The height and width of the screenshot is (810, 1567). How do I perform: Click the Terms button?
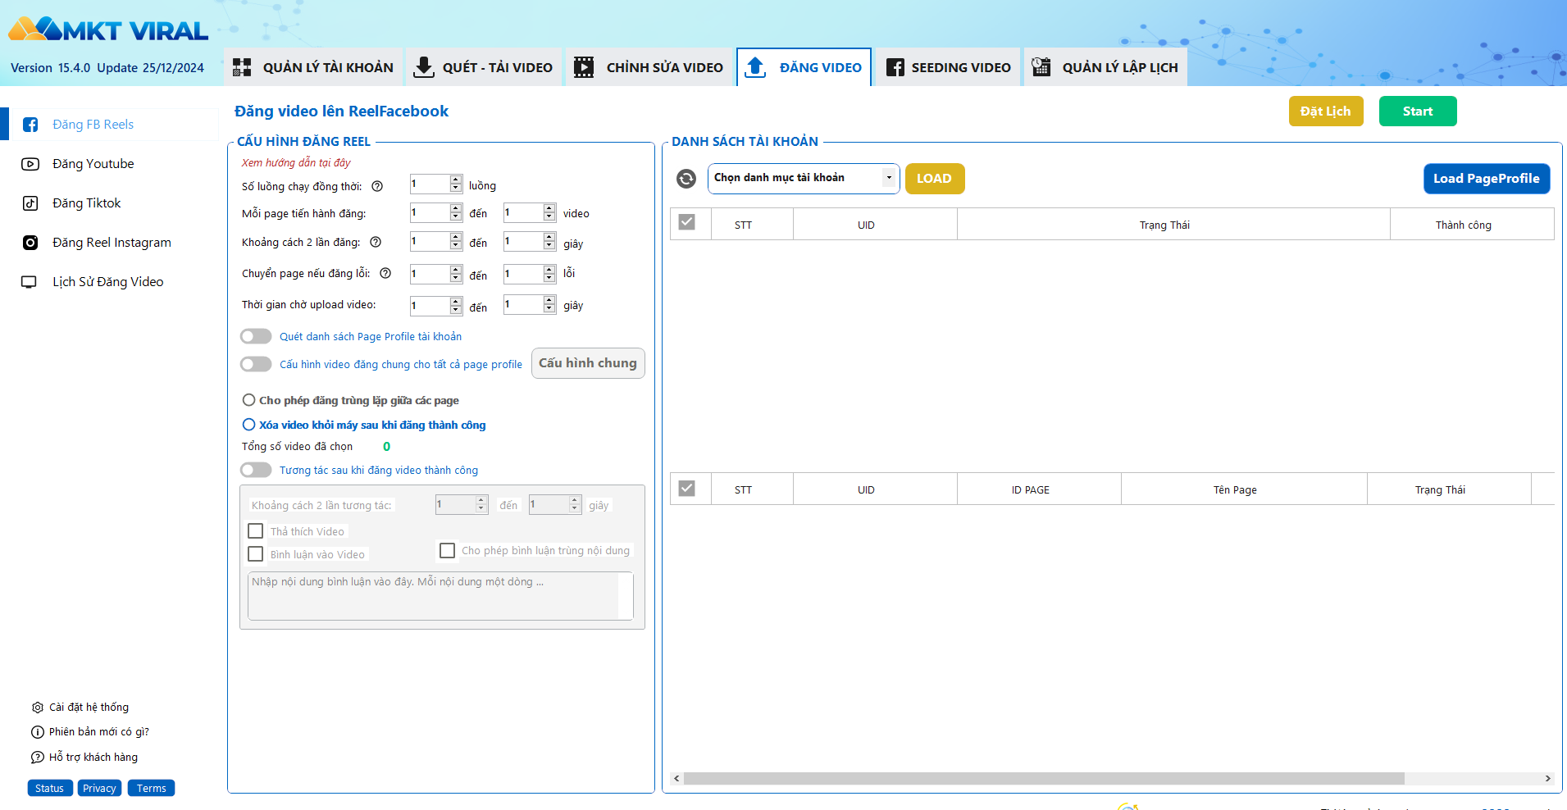click(152, 789)
